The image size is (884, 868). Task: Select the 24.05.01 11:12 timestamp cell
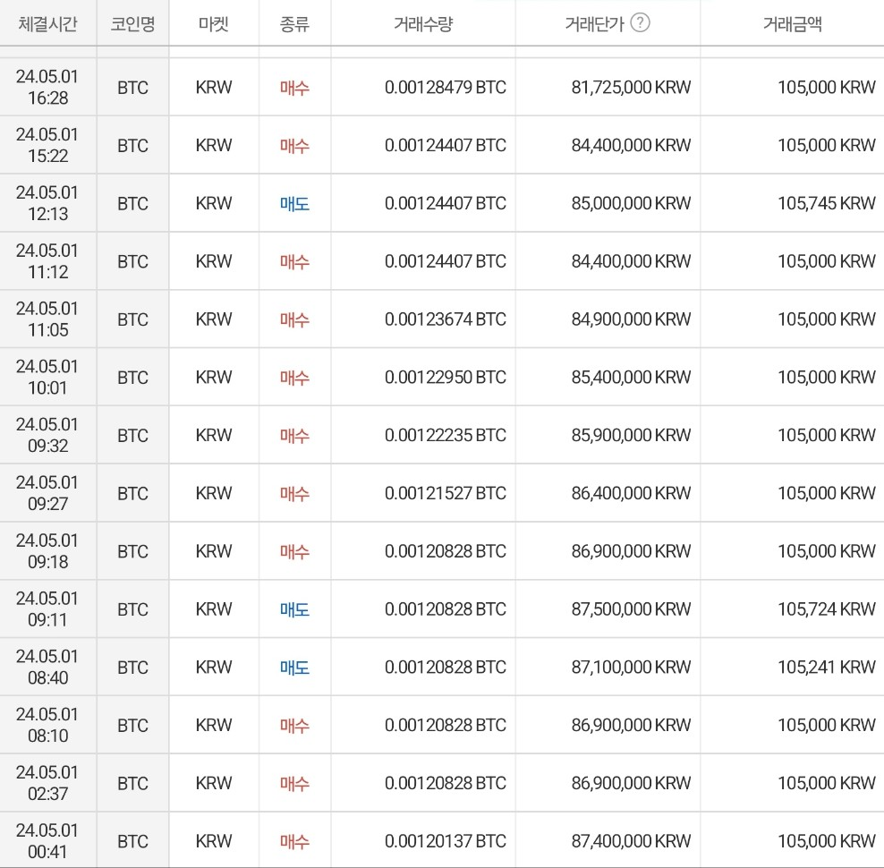(x=47, y=261)
